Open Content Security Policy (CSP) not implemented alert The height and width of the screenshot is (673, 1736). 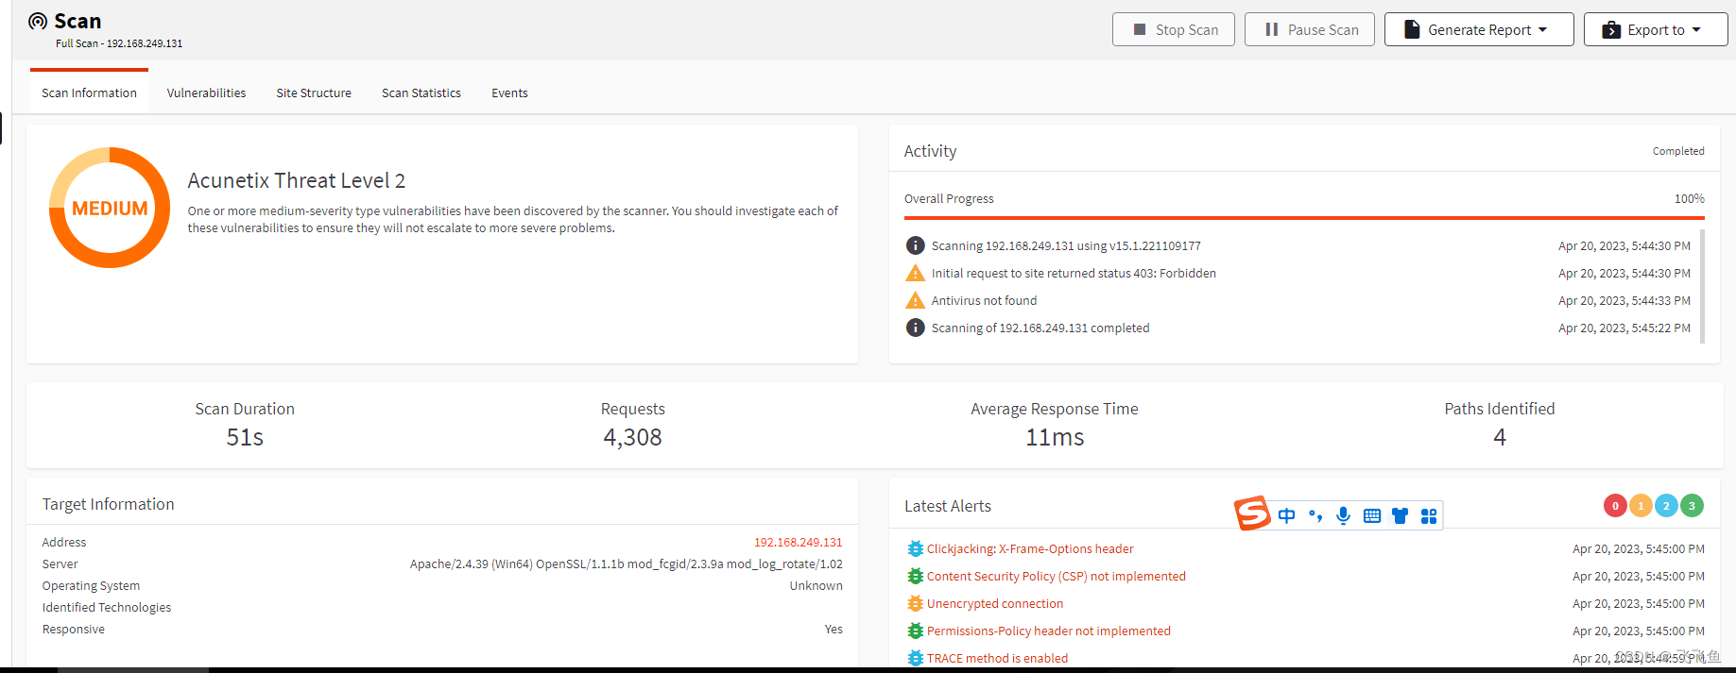coord(1057,576)
